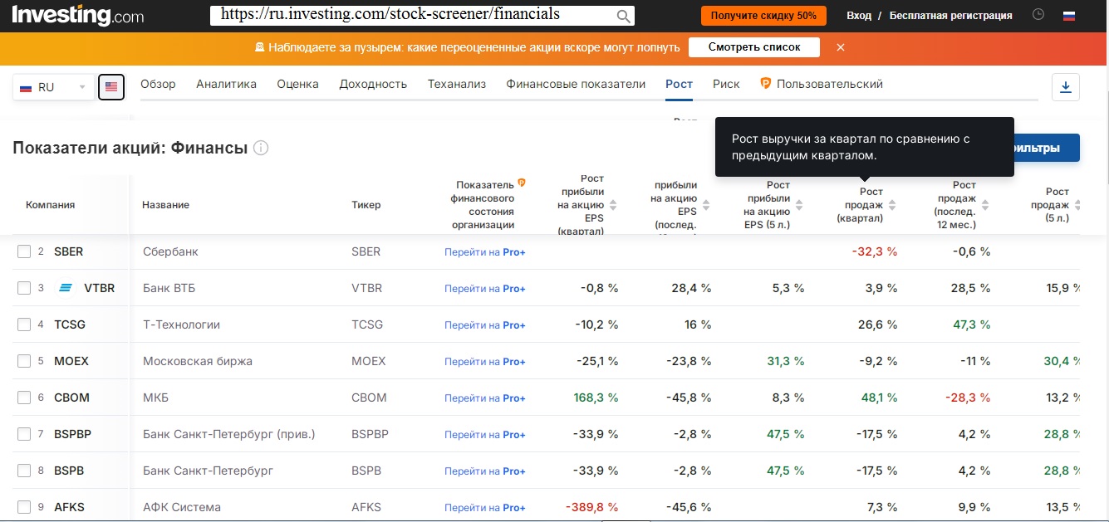Click the Investing.com logo
This screenshot has width=1109, height=522.
tap(77, 15)
